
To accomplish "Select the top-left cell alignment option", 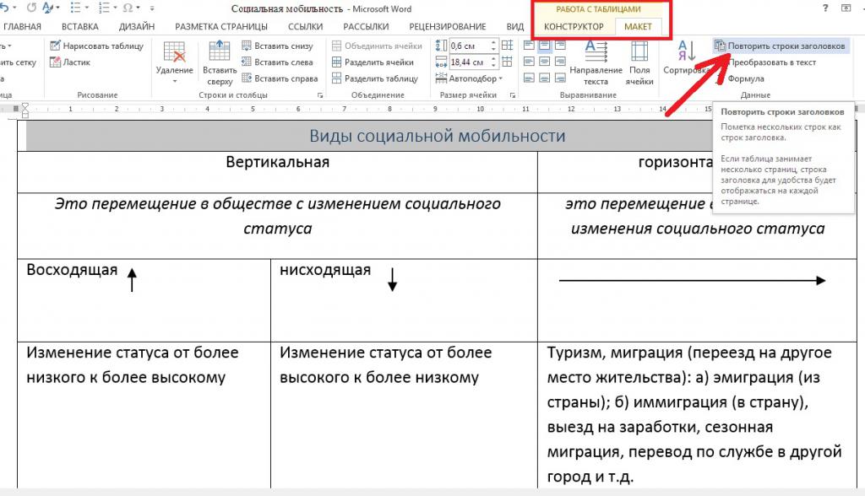I will pyautogui.click(x=529, y=46).
